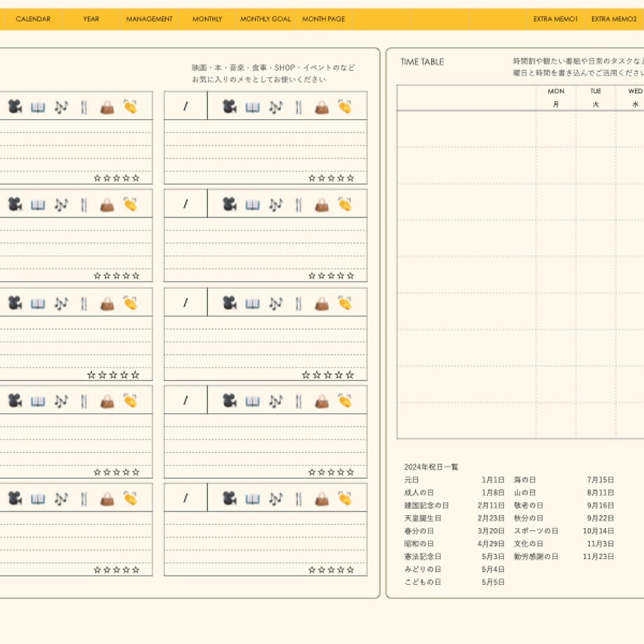Pick clapping hands icon in bottom date-slash card
644x644 pixels.
pyautogui.click(x=345, y=498)
